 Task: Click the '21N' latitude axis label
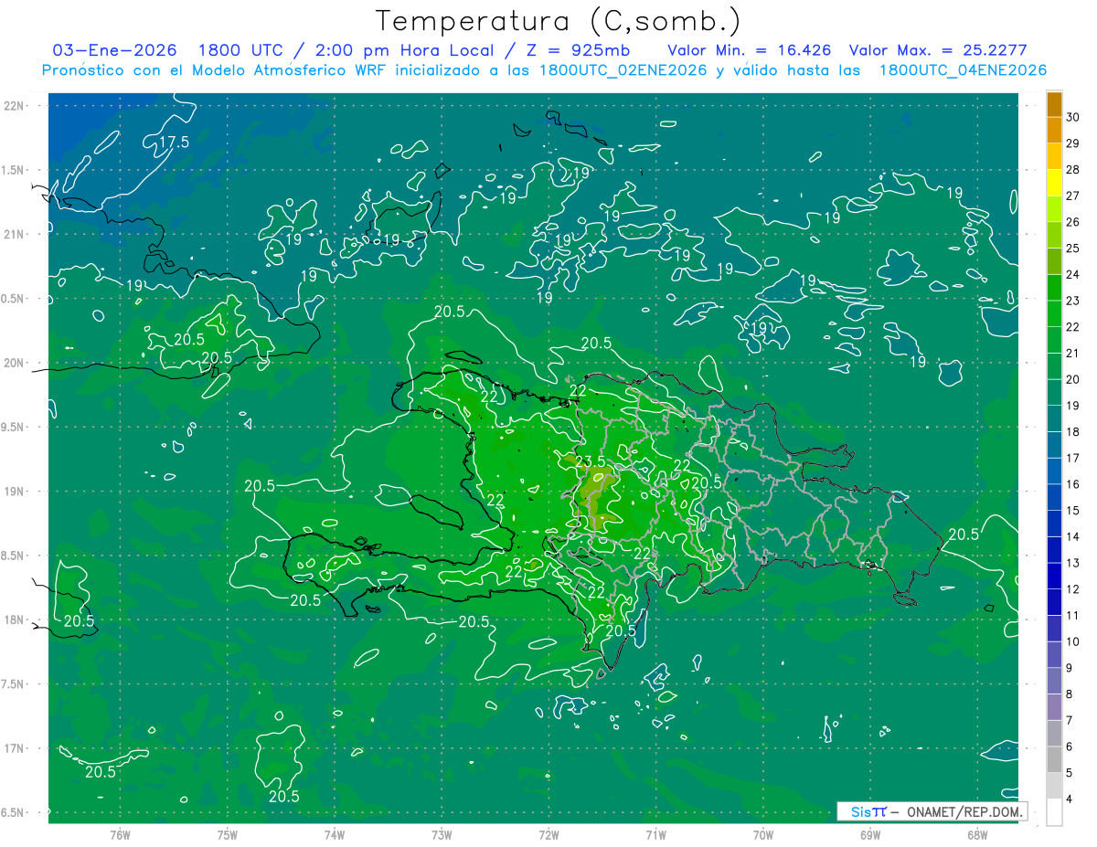click(x=15, y=235)
